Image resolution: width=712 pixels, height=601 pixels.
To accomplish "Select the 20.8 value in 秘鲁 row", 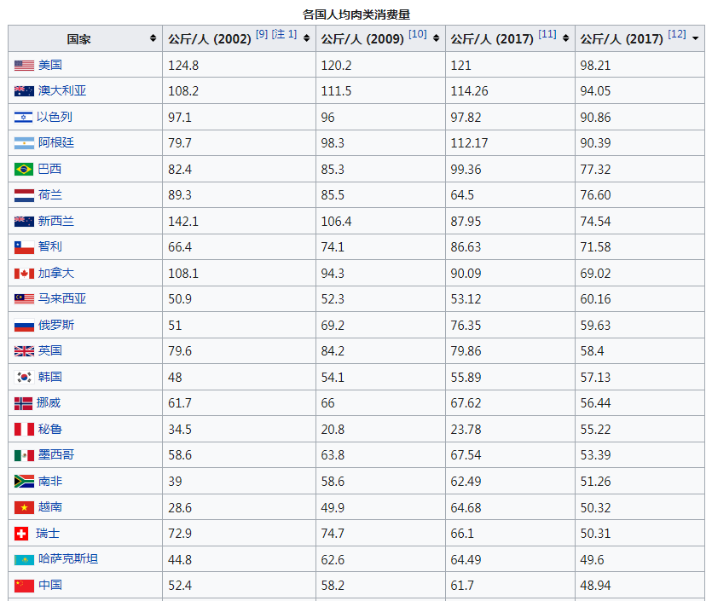I will [333, 430].
